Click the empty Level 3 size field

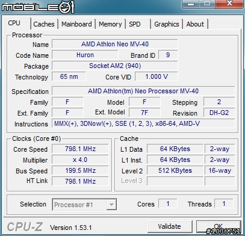pos(175,181)
